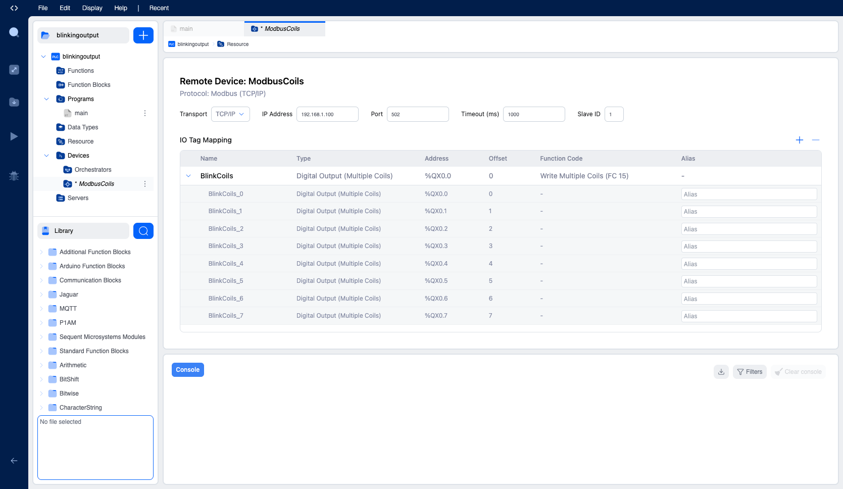Select the P1AM library folder
Image resolution: width=843 pixels, height=489 pixels.
pos(68,323)
